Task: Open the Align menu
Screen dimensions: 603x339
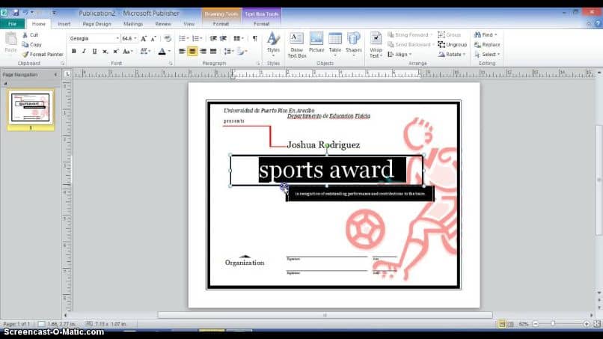Action: 400,55
